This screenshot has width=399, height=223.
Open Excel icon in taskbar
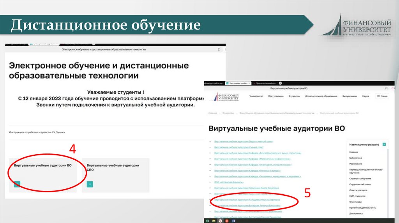[x=208, y=221]
